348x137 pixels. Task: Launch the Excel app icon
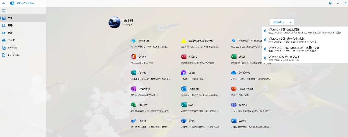point(234,57)
